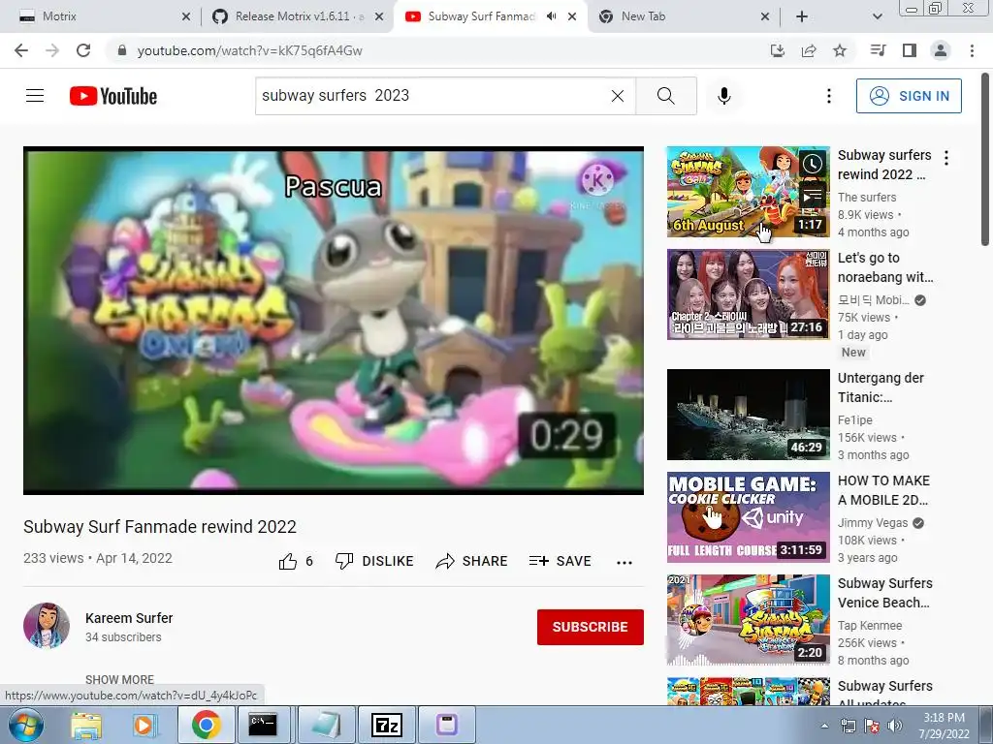Expand description with SHOW MORE
Screen dimensions: 993x744
pos(119,679)
